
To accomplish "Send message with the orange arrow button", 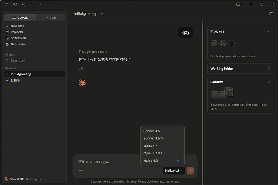I will pyautogui.click(x=190, y=170).
